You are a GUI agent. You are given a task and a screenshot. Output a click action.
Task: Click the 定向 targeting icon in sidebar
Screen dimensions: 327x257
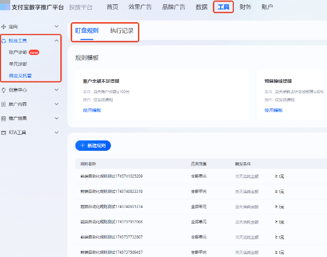click(x=4, y=27)
